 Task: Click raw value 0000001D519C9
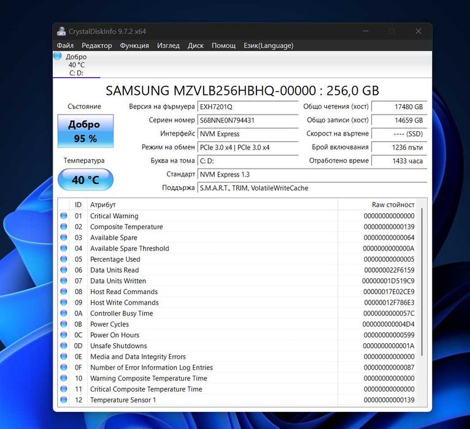coord(388,281)
